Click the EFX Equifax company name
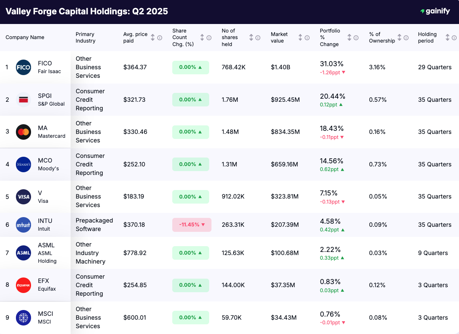This screenshot has width=459, height=334. pyautogui.click(x=47, y=285)
